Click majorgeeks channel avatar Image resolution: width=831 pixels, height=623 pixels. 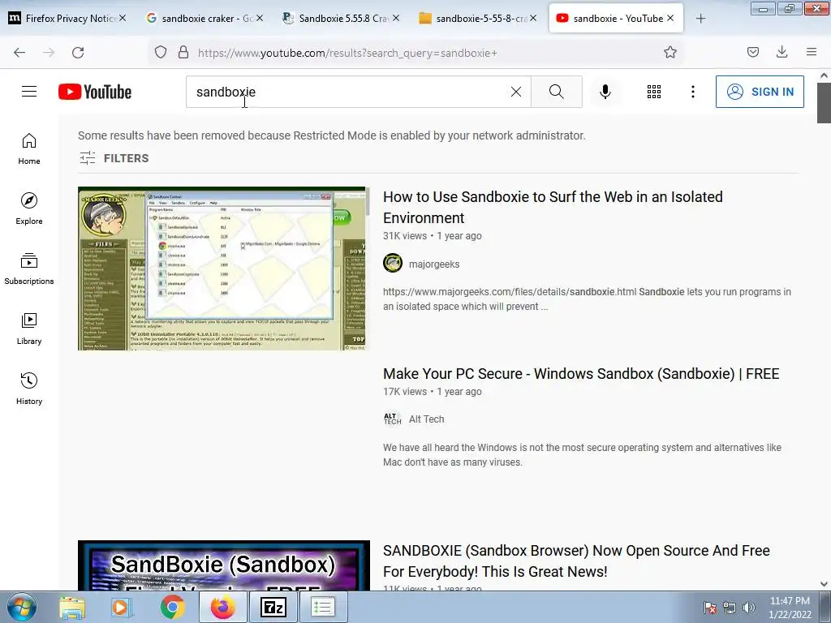pyautogui.click(x=393, y=264)
